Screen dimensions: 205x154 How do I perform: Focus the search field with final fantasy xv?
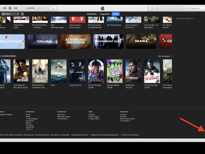point(194,8)
